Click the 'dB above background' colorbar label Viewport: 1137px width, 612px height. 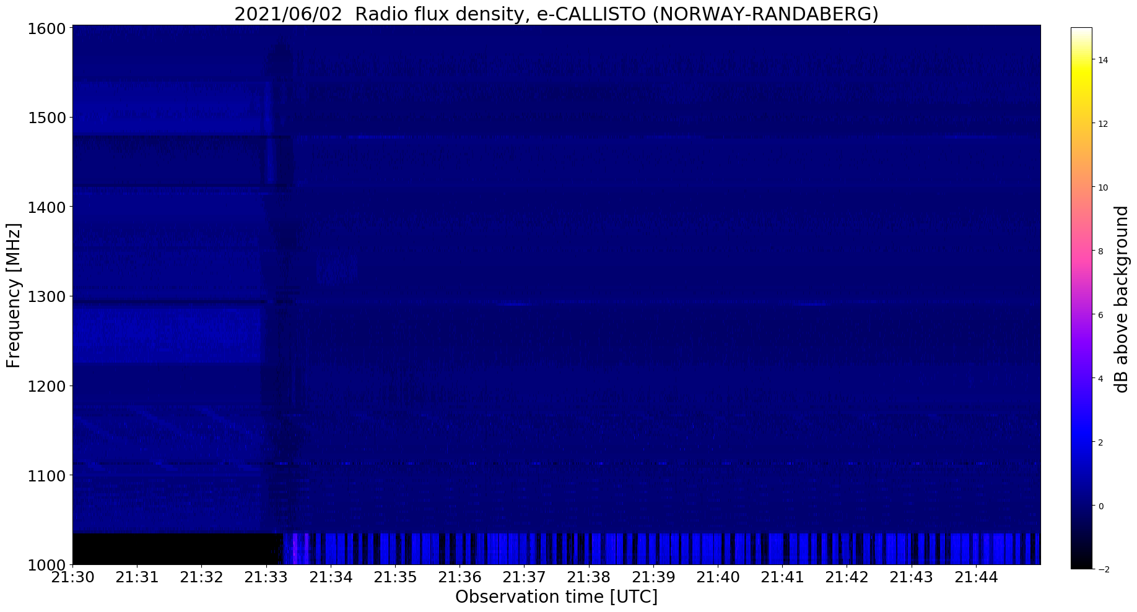pos(1122,300)
